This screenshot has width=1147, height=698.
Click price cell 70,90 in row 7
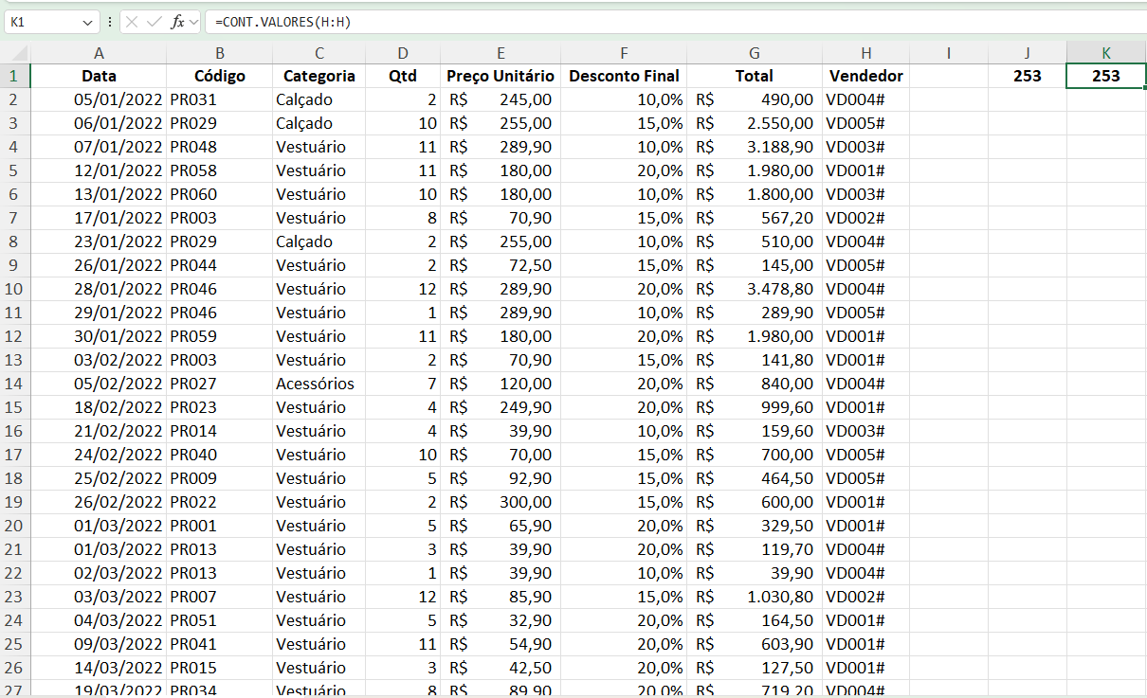click(501, 218)
